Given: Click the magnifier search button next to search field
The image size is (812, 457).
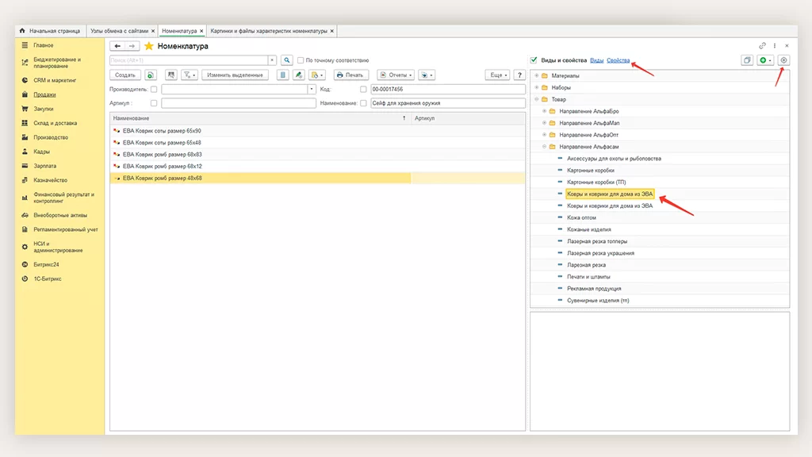Looking at the screenshot, I should click(x=286, y=60).
